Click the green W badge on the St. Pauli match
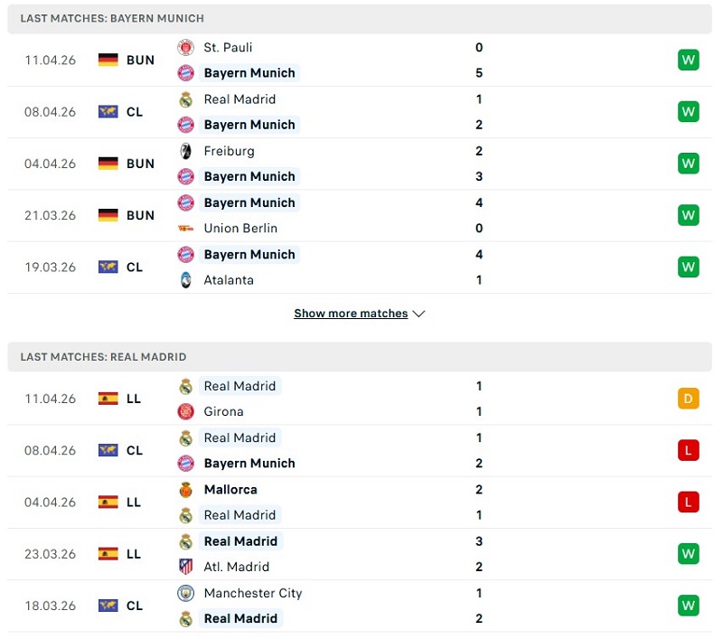723x639 pixels. [x=688, y=60]
